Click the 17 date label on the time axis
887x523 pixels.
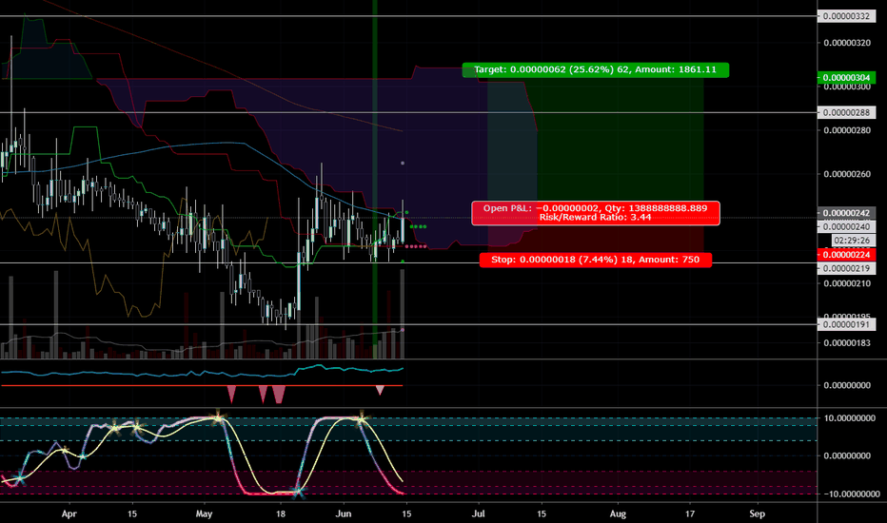[x=690, y=513]
